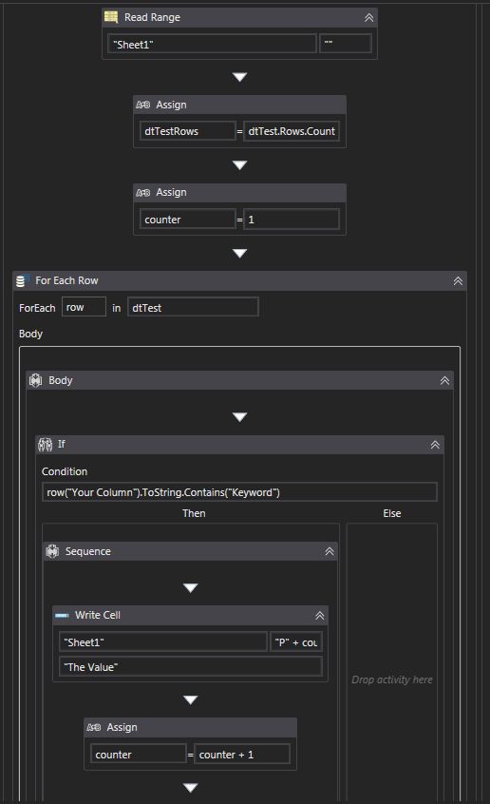
Task: Click the Body sequence icon
Action: (x=35, y=380)
